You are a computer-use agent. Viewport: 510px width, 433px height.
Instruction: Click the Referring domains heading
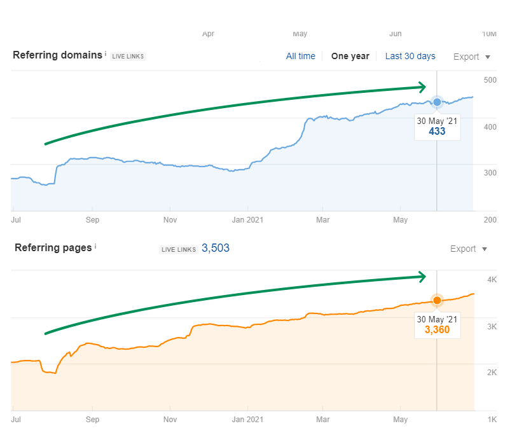[57, 55]
